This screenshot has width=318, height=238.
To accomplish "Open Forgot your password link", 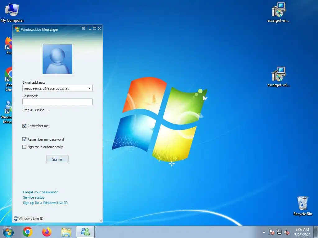I will click(40, 192).
